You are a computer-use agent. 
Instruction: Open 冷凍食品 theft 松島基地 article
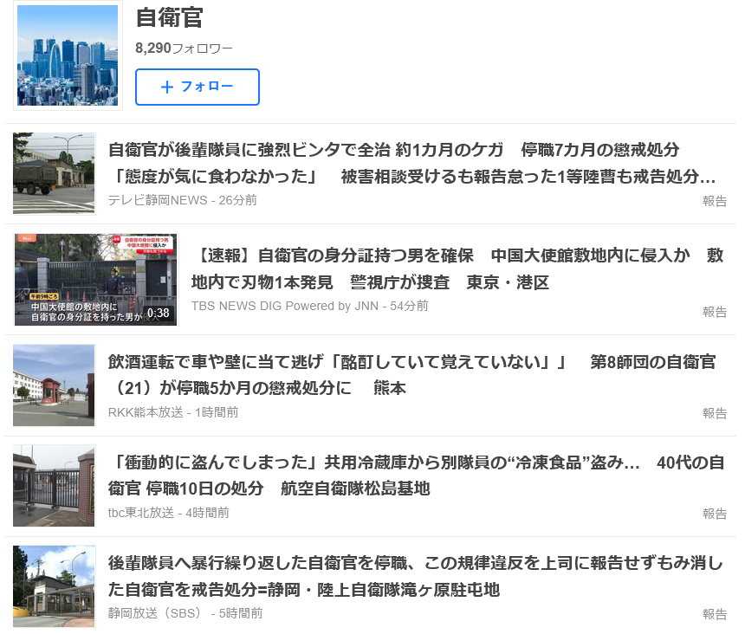(x=415, y=475)
